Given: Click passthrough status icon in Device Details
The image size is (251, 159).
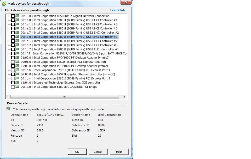Looking at the screenshot, I should [x=8, y=109].
